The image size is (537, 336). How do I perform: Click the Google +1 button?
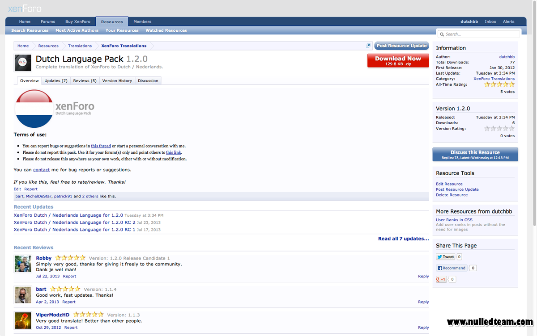(x=441, y=279)
